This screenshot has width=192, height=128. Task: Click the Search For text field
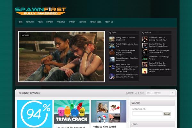148,113
